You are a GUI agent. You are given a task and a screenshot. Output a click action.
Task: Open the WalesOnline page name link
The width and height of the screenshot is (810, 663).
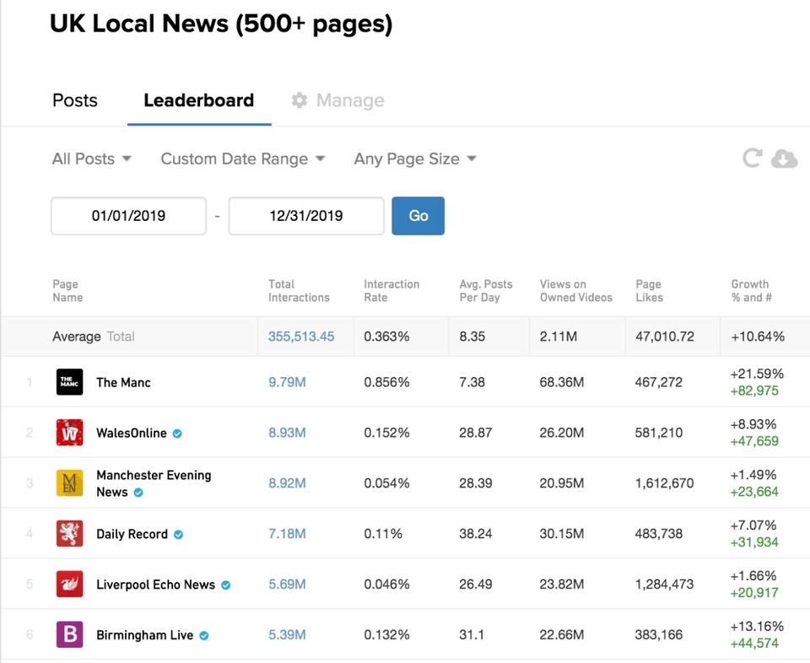click(x=132, y=434)
